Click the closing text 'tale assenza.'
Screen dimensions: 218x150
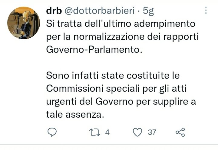click(x=75, y=115)
